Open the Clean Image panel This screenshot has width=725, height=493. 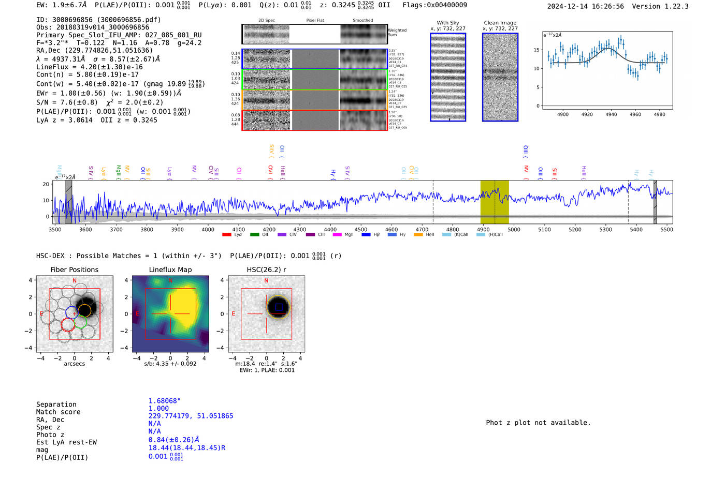500,77
